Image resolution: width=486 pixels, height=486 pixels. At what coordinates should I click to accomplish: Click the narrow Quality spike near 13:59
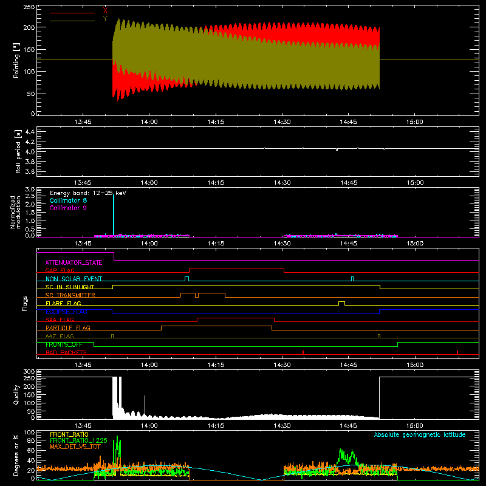tap(145, 406)
